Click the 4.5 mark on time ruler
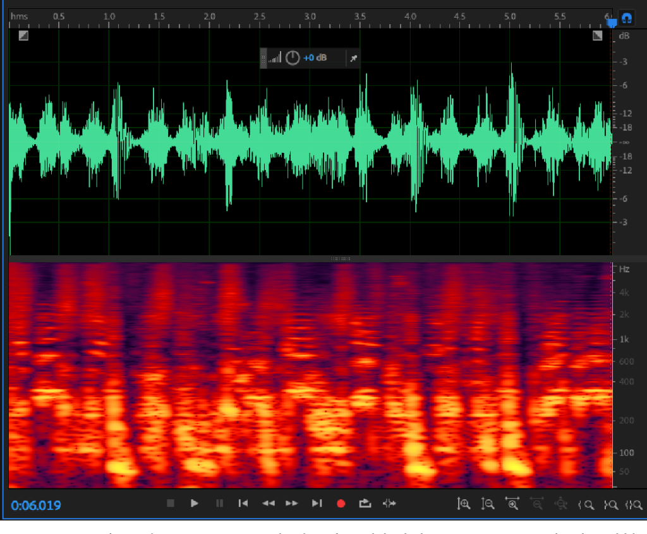647x534 pixels. pos(459,16)
